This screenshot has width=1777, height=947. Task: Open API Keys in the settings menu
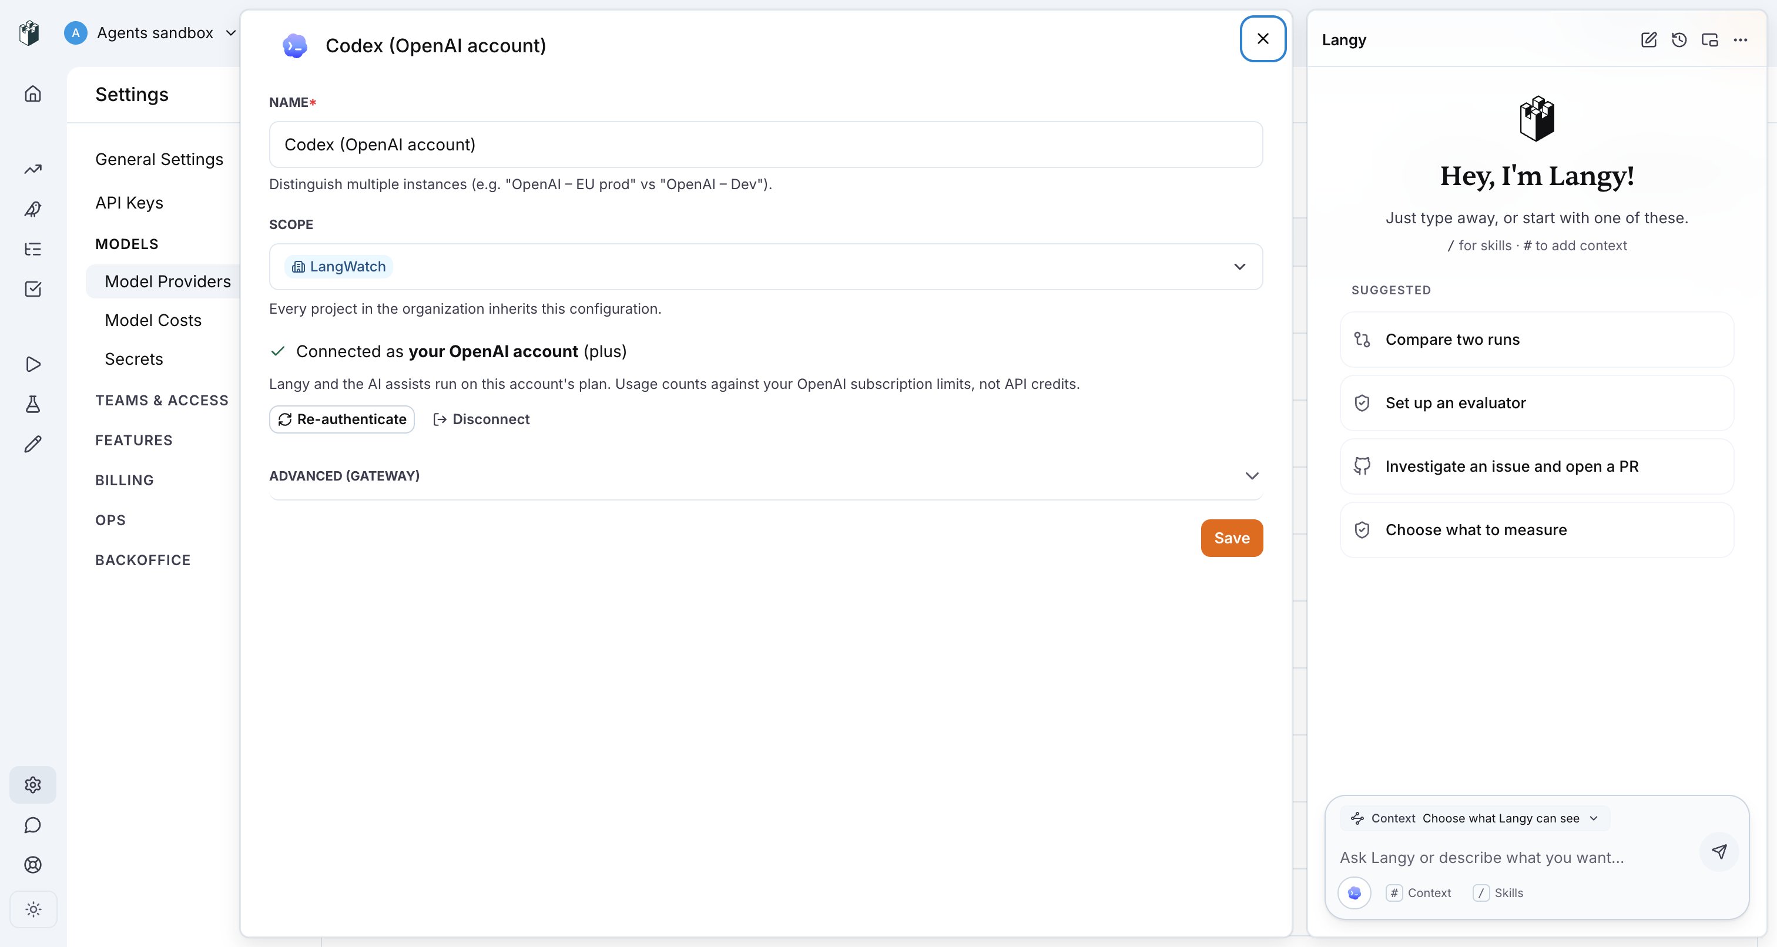tap(129, 203)
